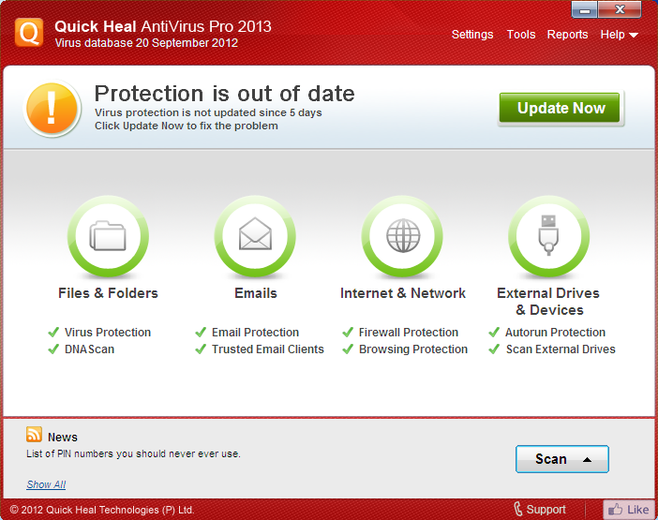658x520 pixels.
Task: Click the Support phone icon
Action: click(518, 509)
